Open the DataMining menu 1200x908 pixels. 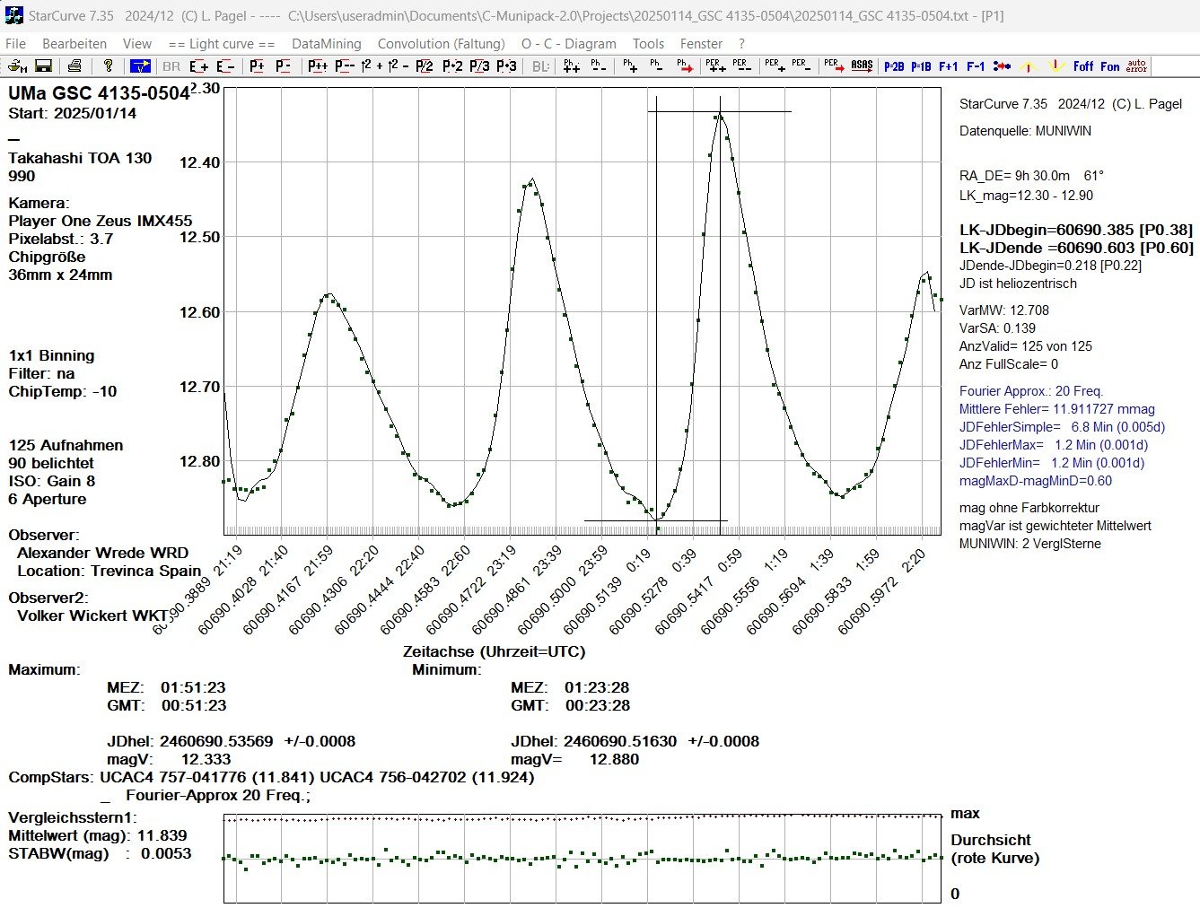327,43
